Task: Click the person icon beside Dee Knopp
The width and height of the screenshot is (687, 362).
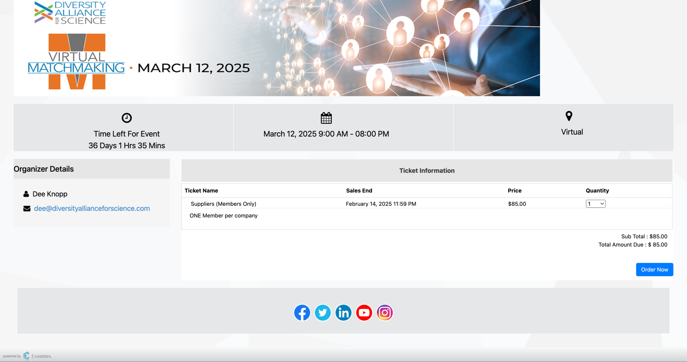Action: 26,194
